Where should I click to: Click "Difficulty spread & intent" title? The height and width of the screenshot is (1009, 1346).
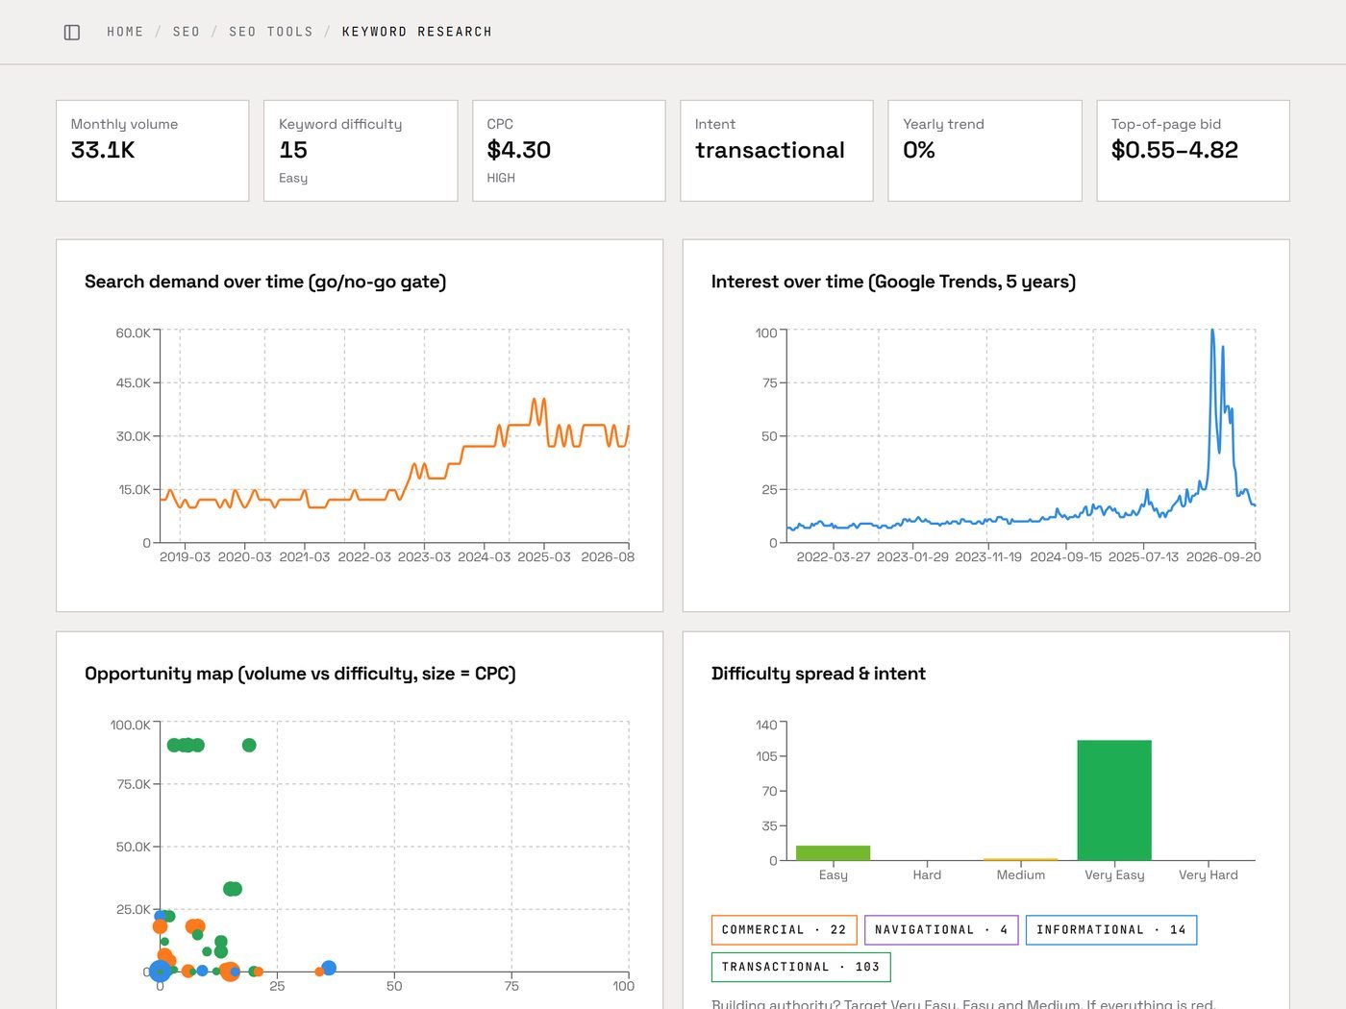click(818, 674)
